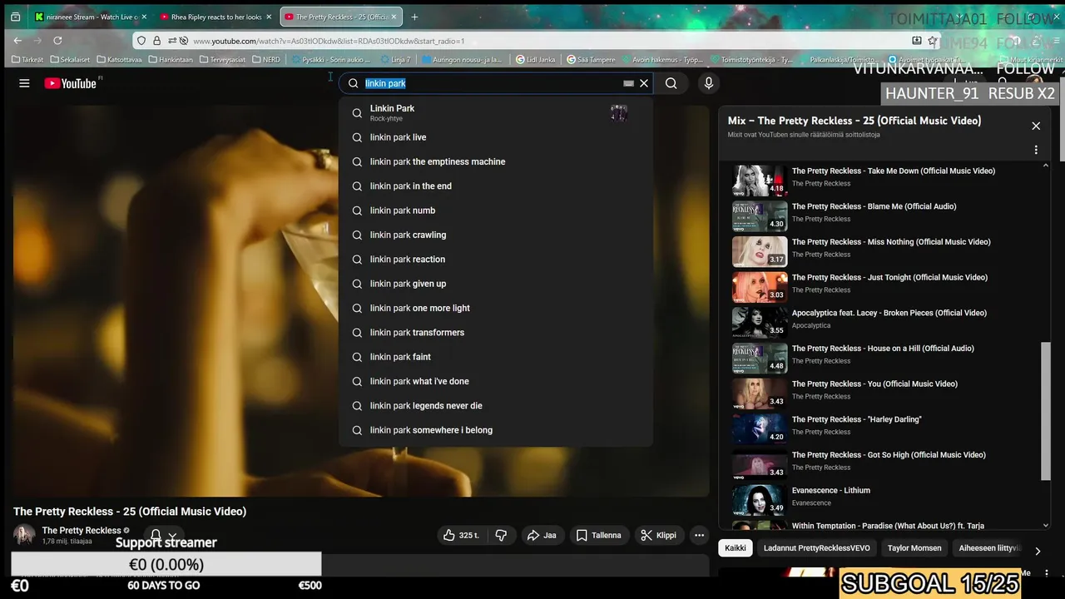Image resolution: width=1065 pixels, height=599 pixels.
Task: Open the YouTube hamburger guide menu
Action: [x=24, y=83]
